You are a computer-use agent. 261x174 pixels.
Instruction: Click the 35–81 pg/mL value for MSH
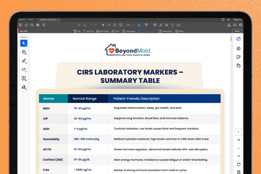(x=82, y=108)
